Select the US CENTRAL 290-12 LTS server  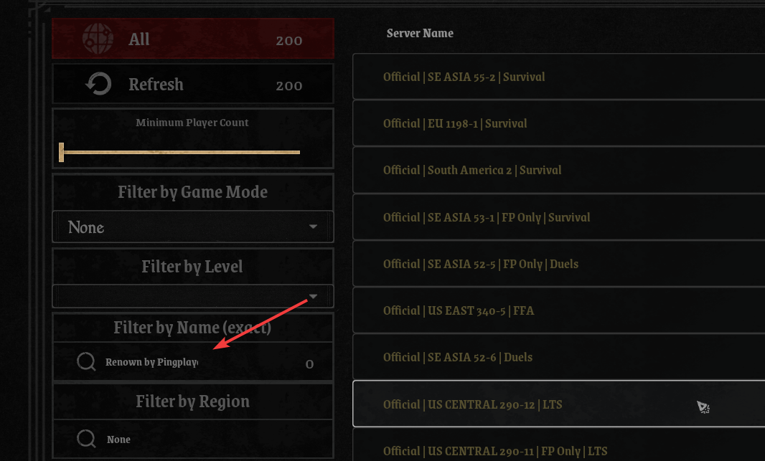(x=472, y=404)
